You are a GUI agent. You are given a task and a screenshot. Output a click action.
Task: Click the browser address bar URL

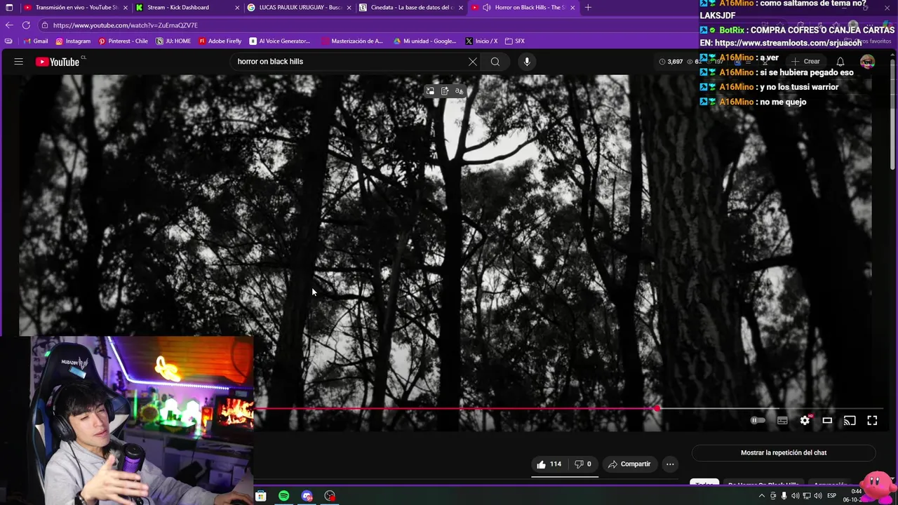click(126, 25)
